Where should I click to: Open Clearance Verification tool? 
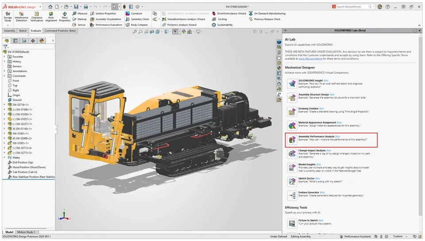point(37,17)
